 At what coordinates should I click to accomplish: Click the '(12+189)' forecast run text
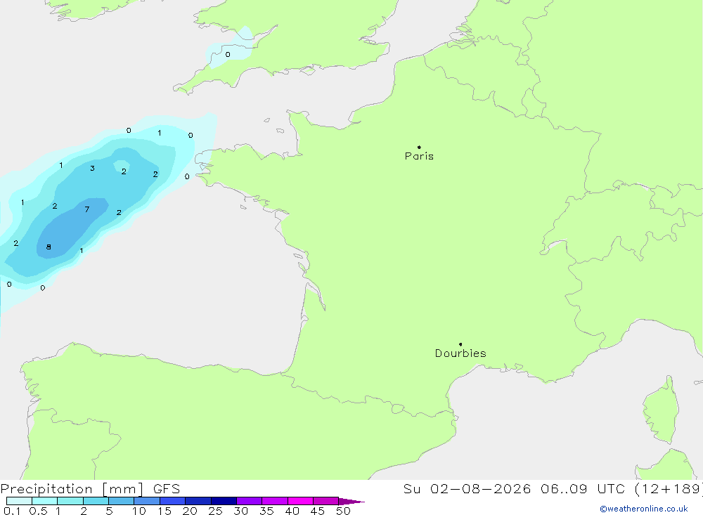click(668, 488)
